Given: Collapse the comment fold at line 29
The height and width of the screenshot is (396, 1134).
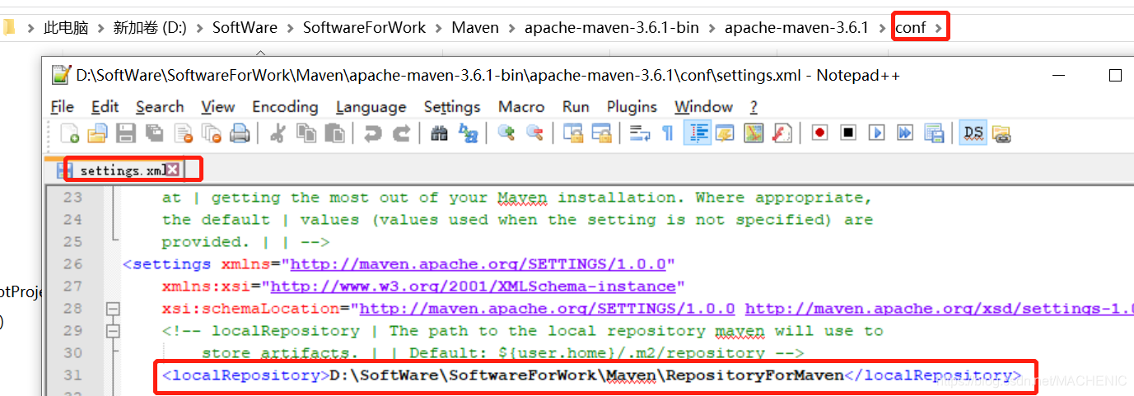Looking at the screenshot, I should click(114, 331).
